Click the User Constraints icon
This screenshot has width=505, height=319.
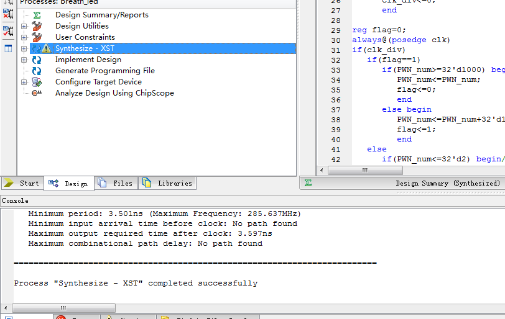coord(37,37)
